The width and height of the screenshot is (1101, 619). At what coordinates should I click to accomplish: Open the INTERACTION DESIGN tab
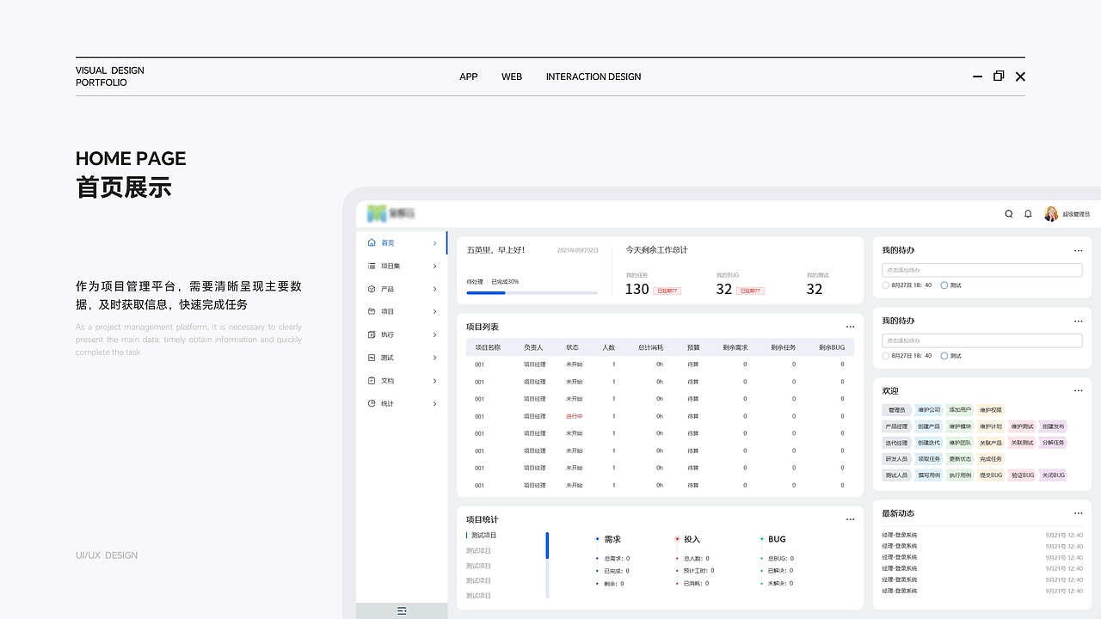click(x=594, y=77)
